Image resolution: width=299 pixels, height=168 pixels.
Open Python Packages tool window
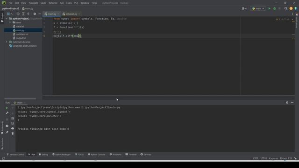pos(61,154)
